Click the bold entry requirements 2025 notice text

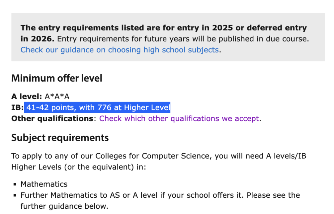[164, 33]
